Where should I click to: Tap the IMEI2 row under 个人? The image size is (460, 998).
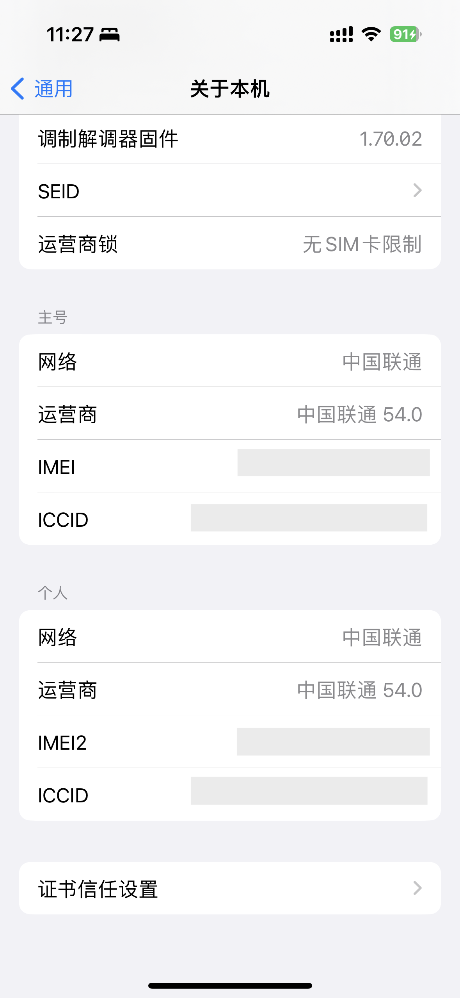pyautogui.click(x=230, y=742)
